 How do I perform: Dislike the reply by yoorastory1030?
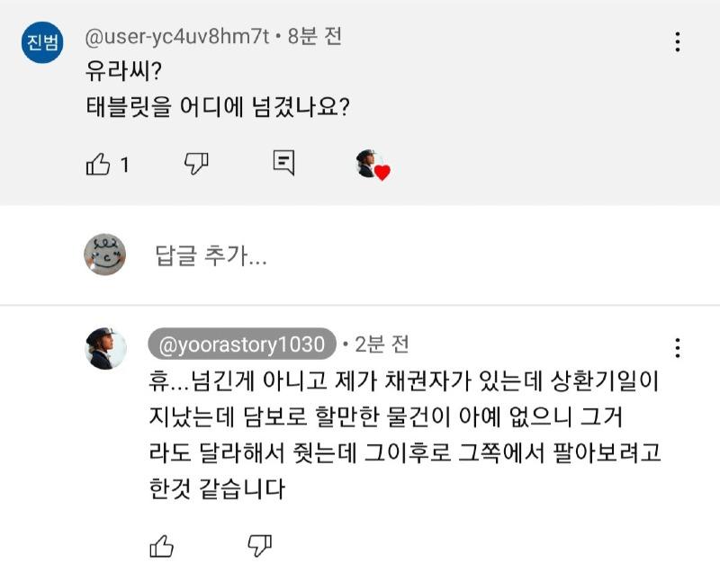(x=259, y=544)
